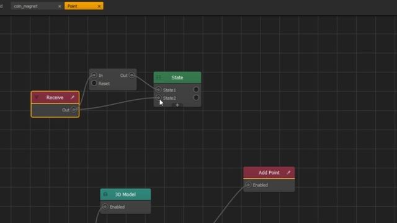
Task: Click the Receive node's funnel icon
Action: coord(37,97)
